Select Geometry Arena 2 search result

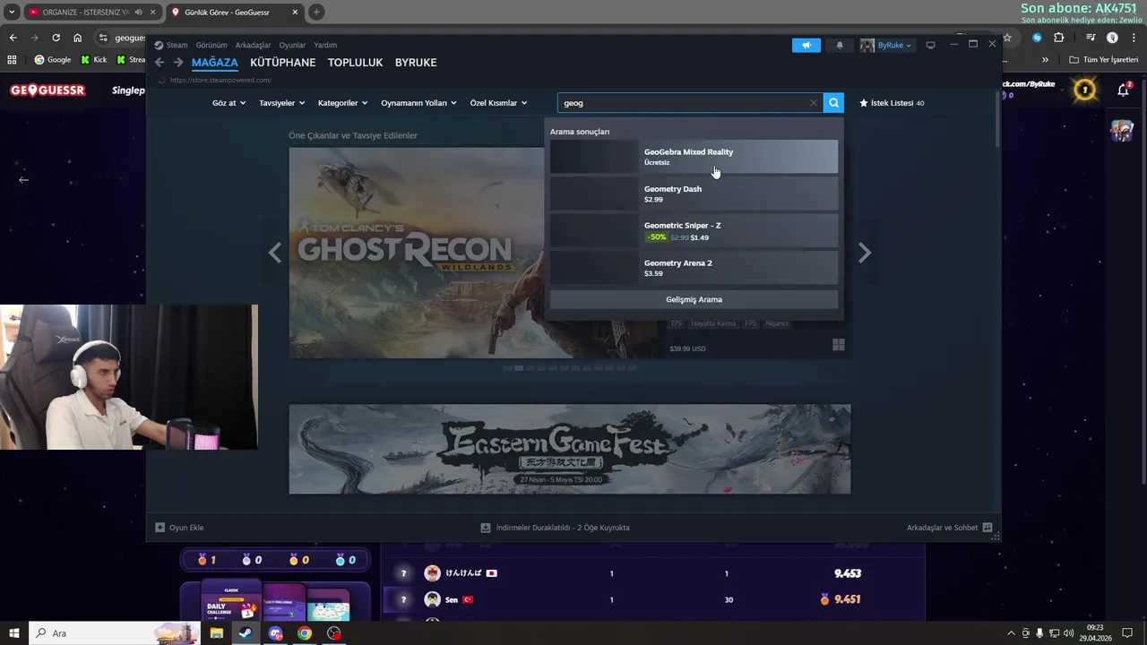(x=694, y=268)
